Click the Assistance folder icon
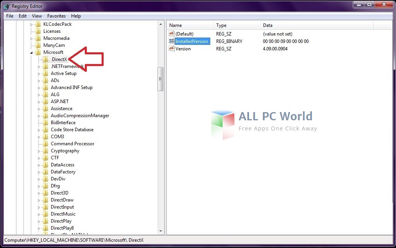 point(45,109)
